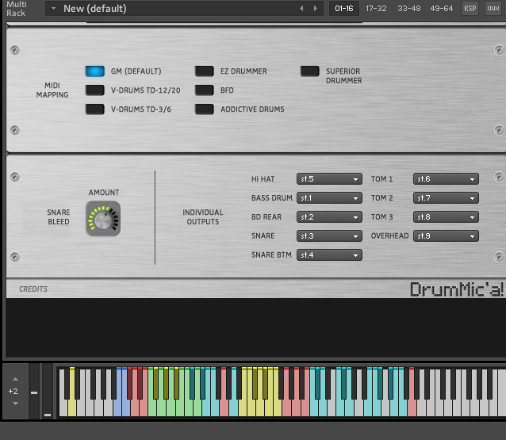Open the Credits page
Viewport: 506px width, 440px height.
tap(33, 289)
